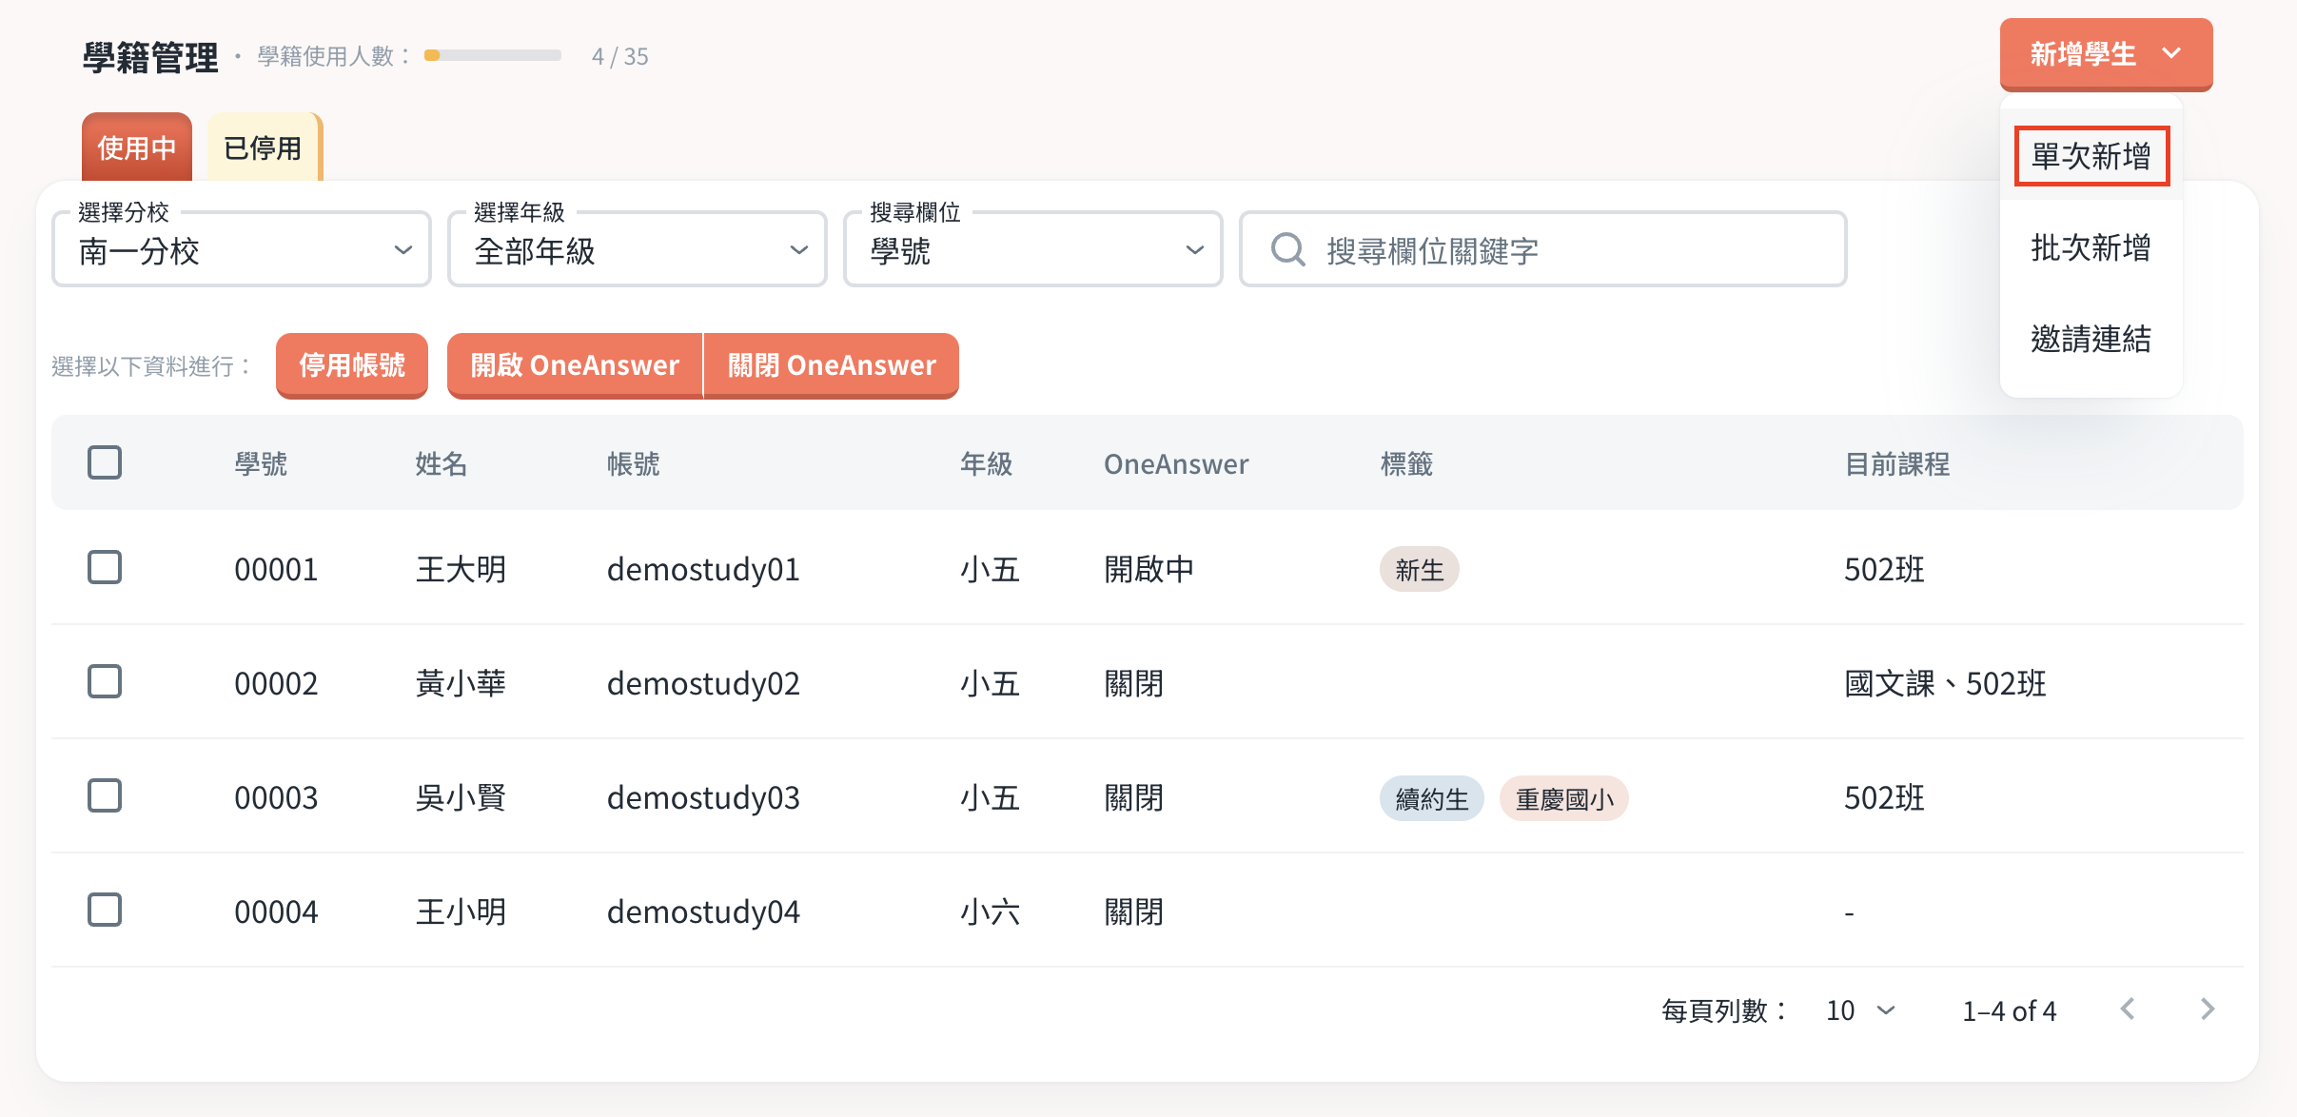The image size is (2297, 1117).
Task: Click the OneAnswer column header
Action: [1176, 463]
